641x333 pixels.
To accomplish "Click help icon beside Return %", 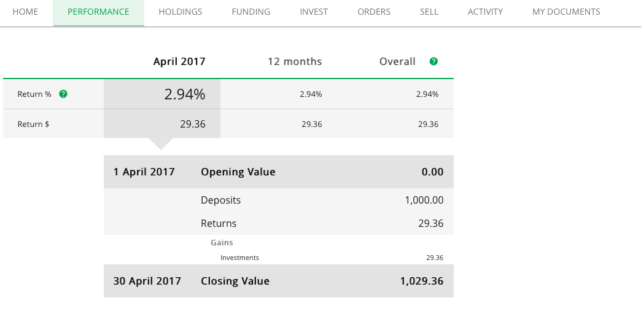I will point(63,94).
